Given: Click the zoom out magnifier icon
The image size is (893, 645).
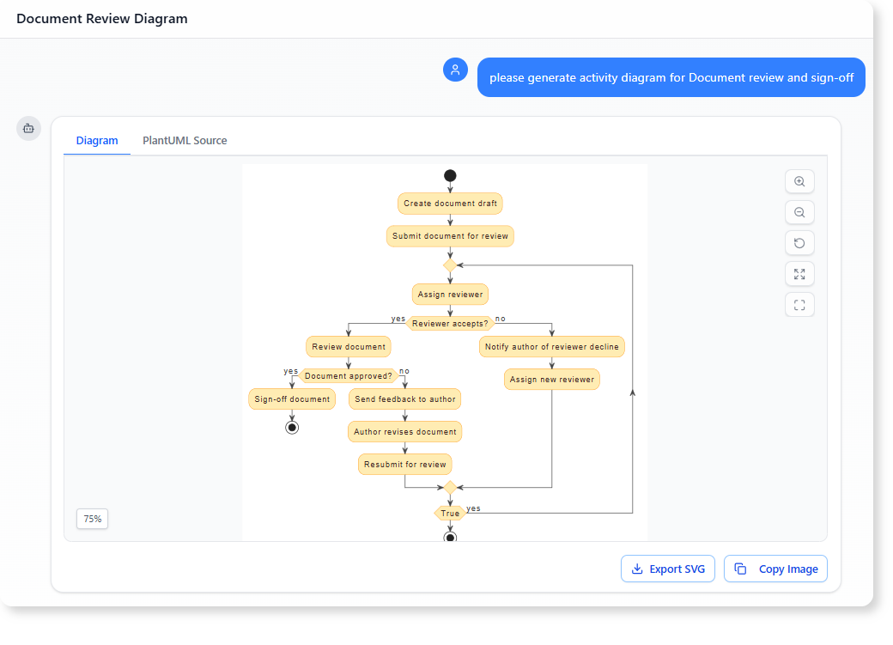Looking at the screenshot, I should pyautogui.click(x=799, y=212).
